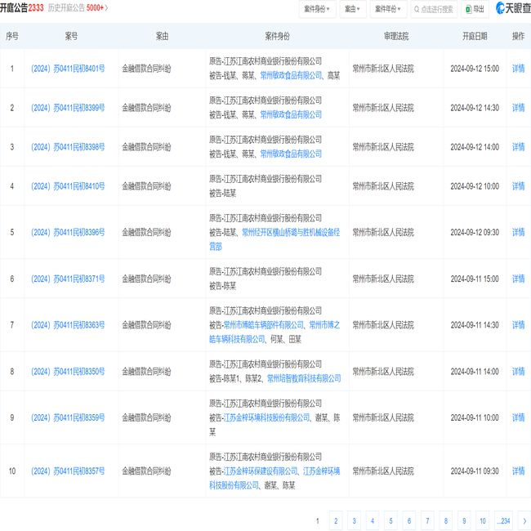This screenshot has height=531, width=531.
Task: Open case (2024)苏0411民初8396号
Action: pyautogui.click(x=68, y=232)
